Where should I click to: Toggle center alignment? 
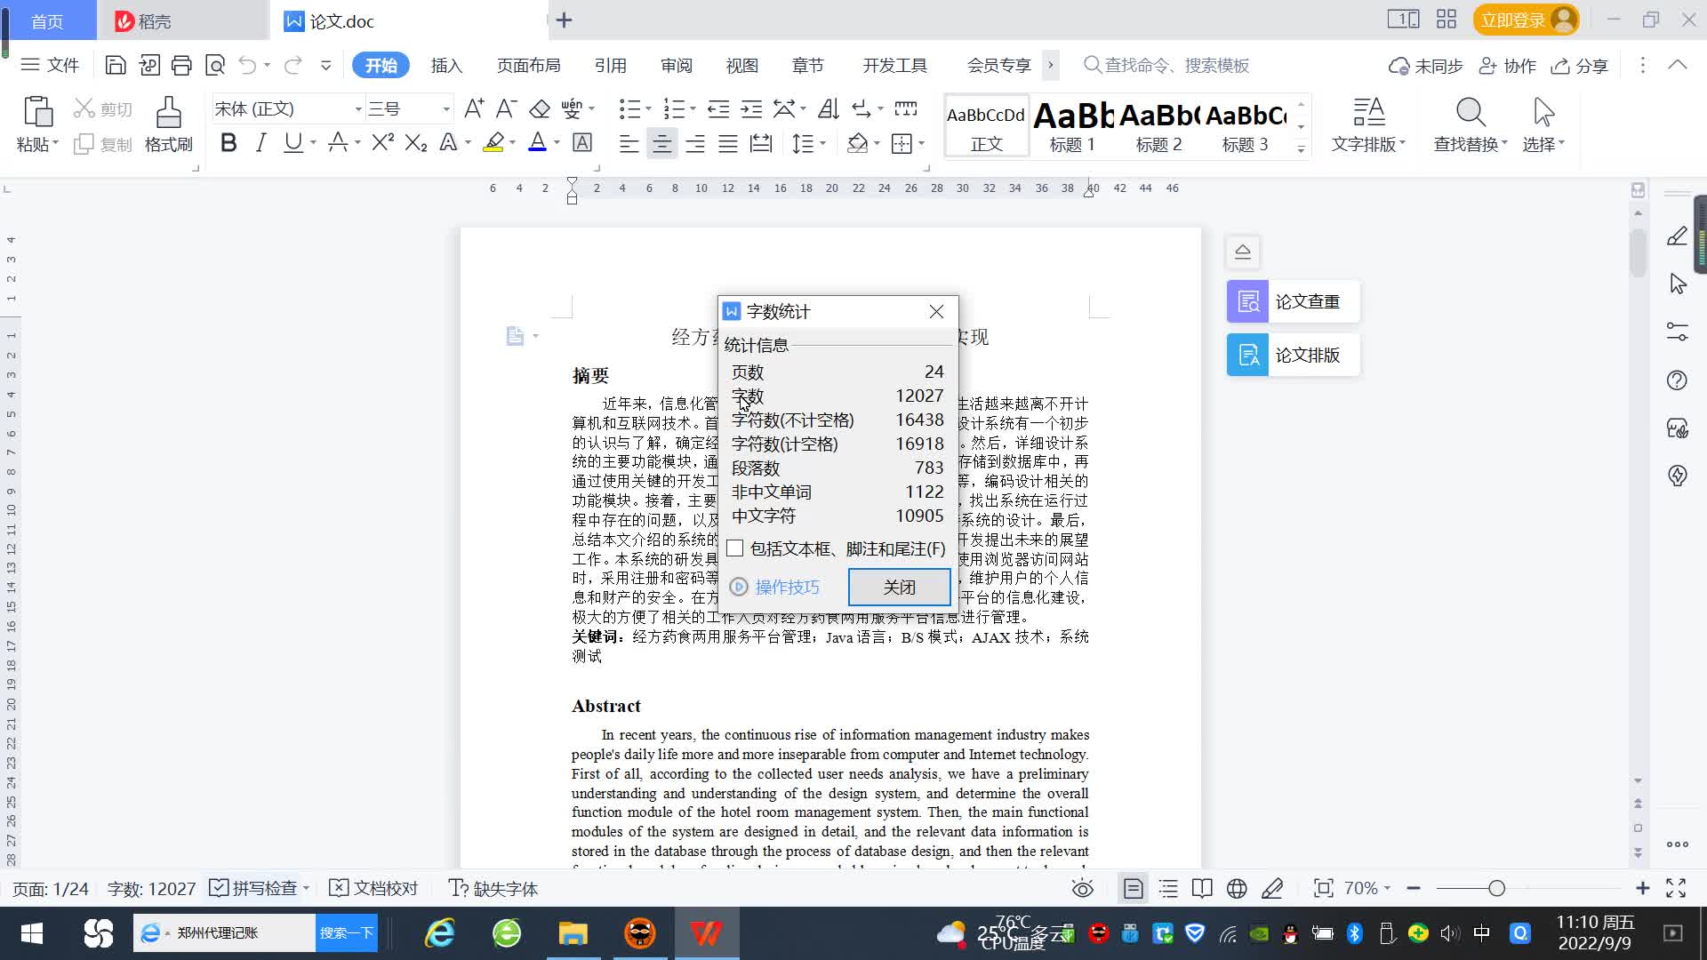[661, 143]
